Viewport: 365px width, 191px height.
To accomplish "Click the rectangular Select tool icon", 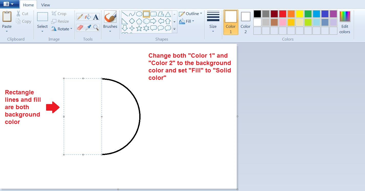I will click(x=42, y=17).
